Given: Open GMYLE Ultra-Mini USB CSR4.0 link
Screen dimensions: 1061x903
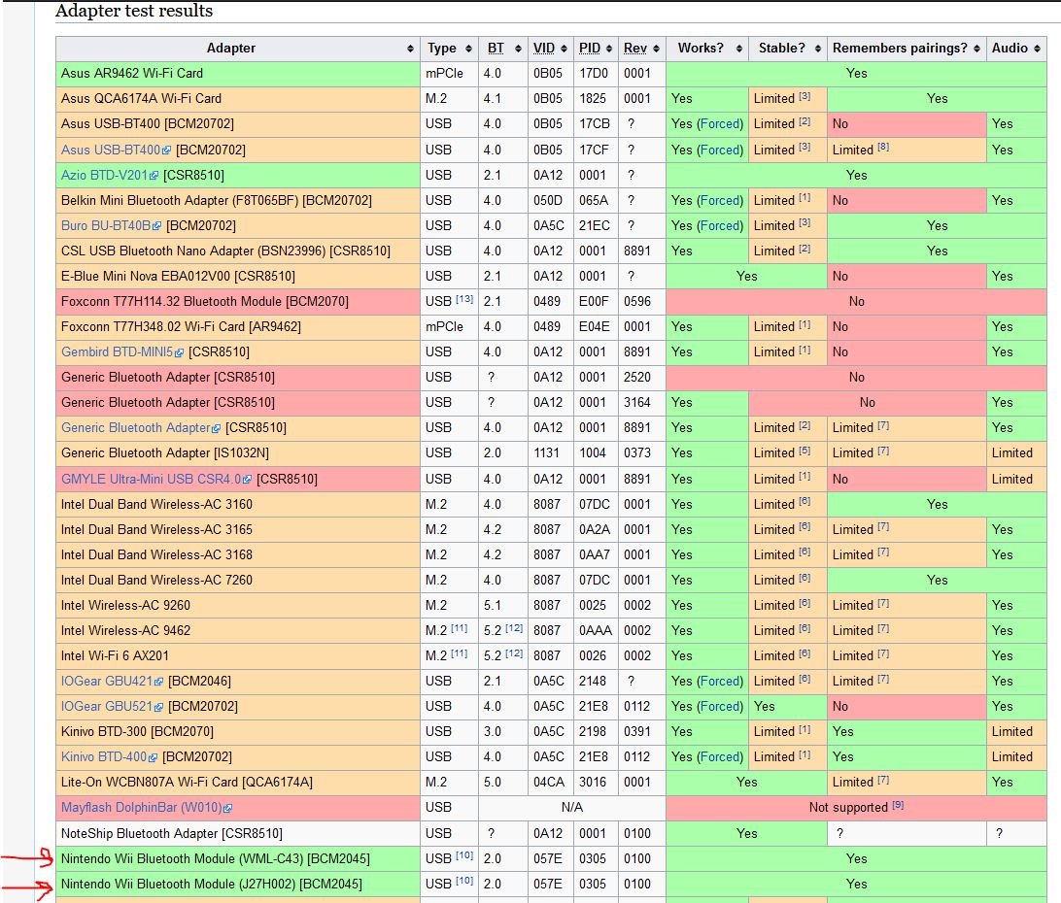Looking at the screenshot, I should coord(156,479).
